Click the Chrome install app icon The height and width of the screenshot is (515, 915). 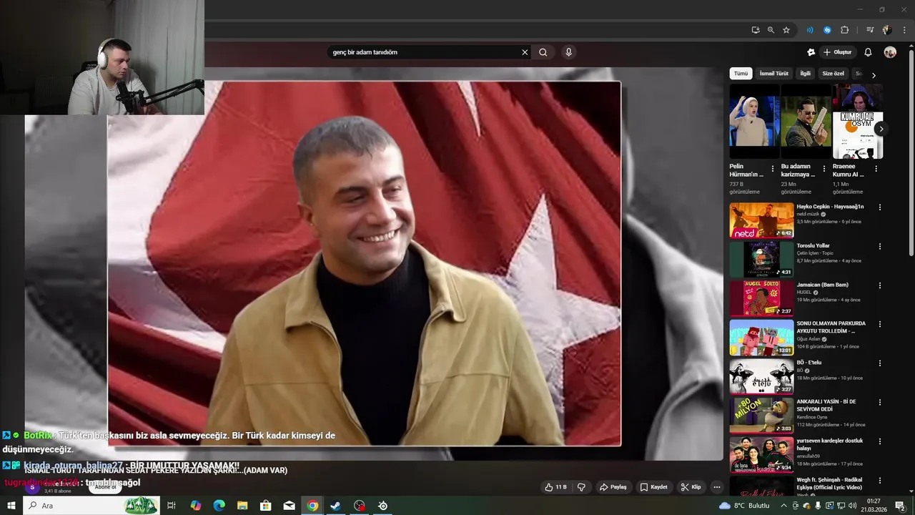pyautogui.click(x=756, y=30)
